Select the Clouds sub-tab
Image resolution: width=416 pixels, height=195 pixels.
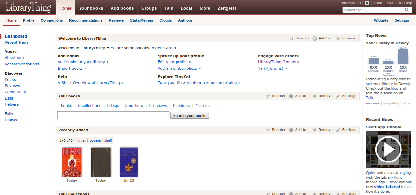166,20
